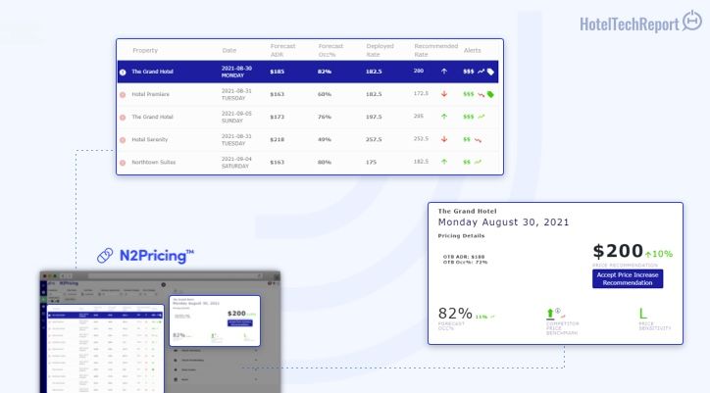
Task: Click Accept Price Increase Recommendation button
Action: pyautogui.click(x=628, y=279)
